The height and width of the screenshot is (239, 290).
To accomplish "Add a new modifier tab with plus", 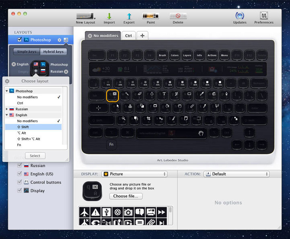I will point(143,36).
